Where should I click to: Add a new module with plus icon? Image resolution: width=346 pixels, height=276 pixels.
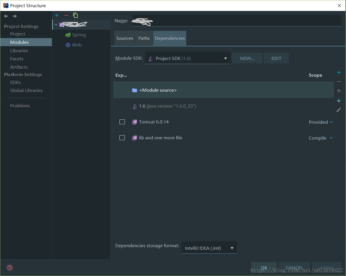pos(57,15)
